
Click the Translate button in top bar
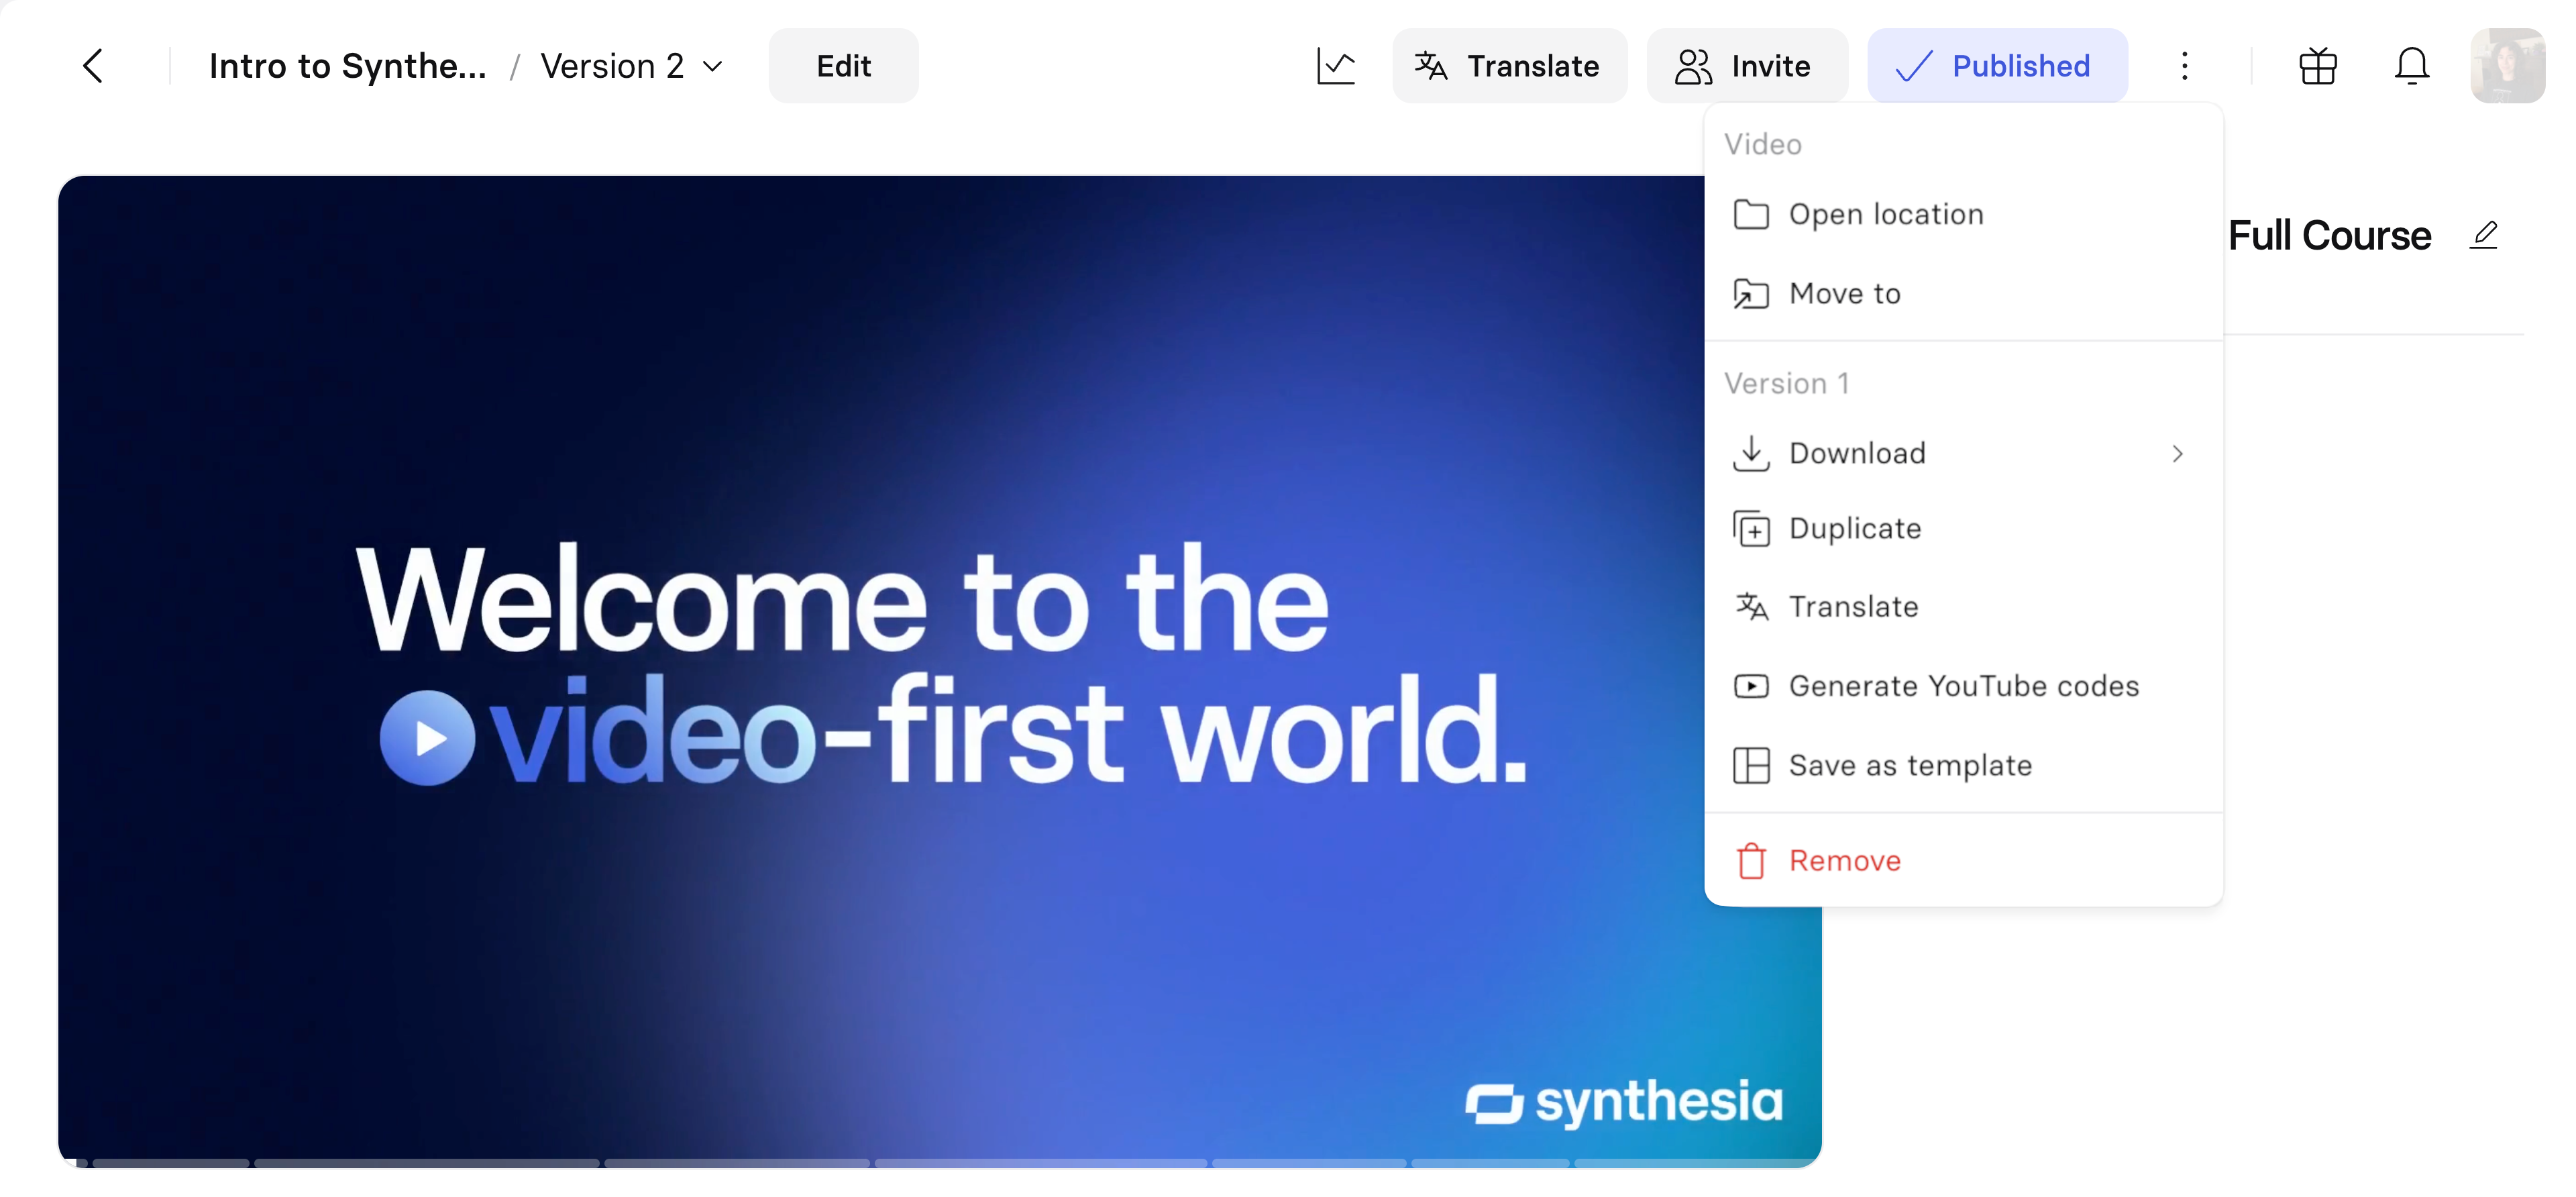1508,66
